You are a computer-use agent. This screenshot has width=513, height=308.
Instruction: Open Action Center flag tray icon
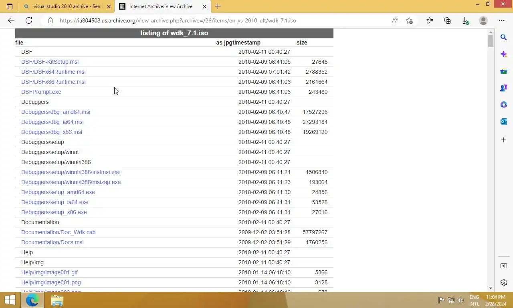point(441,300)
